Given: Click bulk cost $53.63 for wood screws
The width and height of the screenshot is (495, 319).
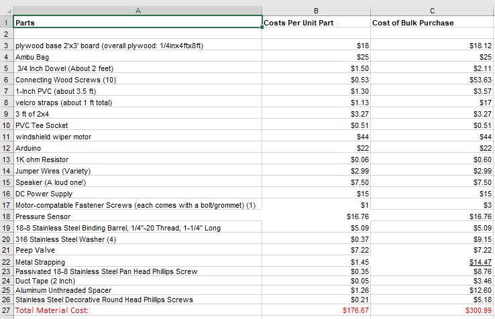Looking at the screenshot, I should (x=432, y=80).
